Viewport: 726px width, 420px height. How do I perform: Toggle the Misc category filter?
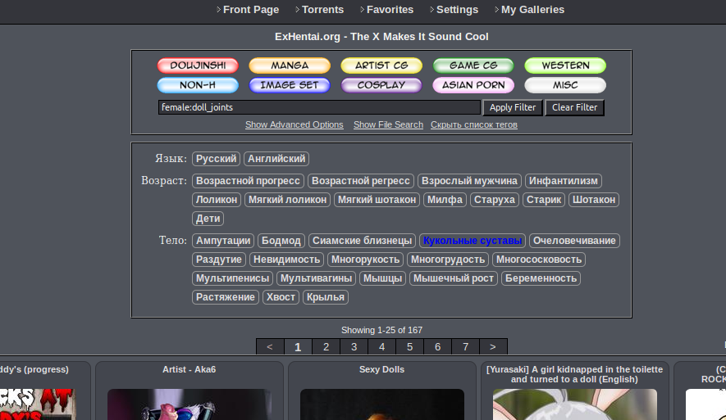point(565,85)
